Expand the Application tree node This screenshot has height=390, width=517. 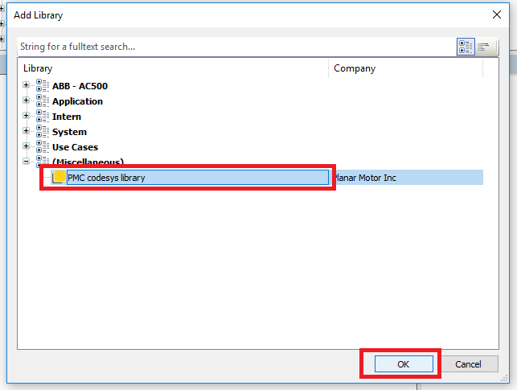[27, 101]
